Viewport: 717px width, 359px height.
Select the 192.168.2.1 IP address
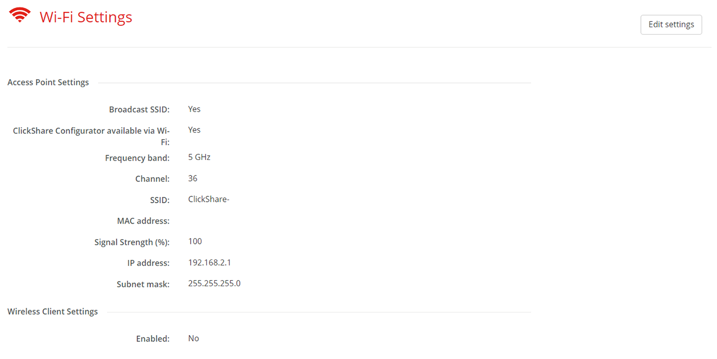[209, 263]
